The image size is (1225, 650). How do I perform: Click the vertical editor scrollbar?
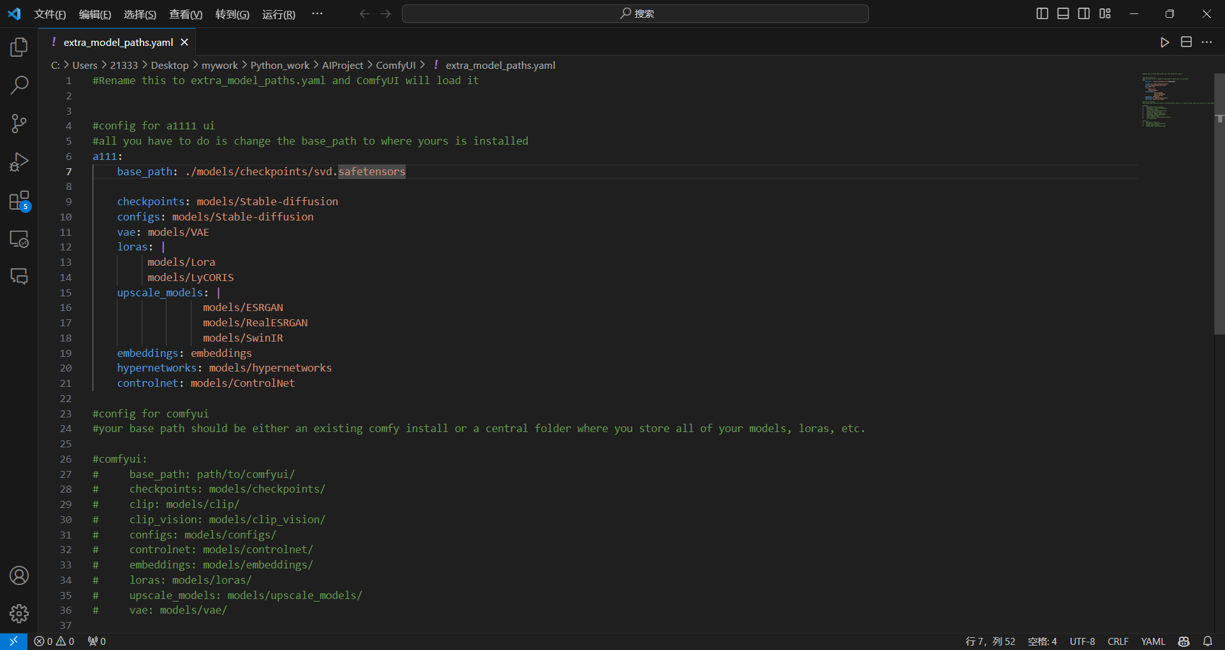[1219, 204]
